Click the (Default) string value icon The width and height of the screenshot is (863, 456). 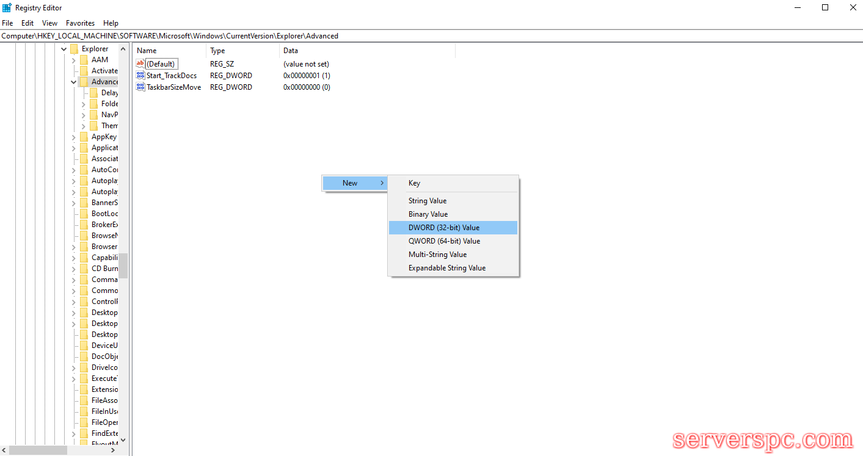pyautogui.click(x=140, y=63)
